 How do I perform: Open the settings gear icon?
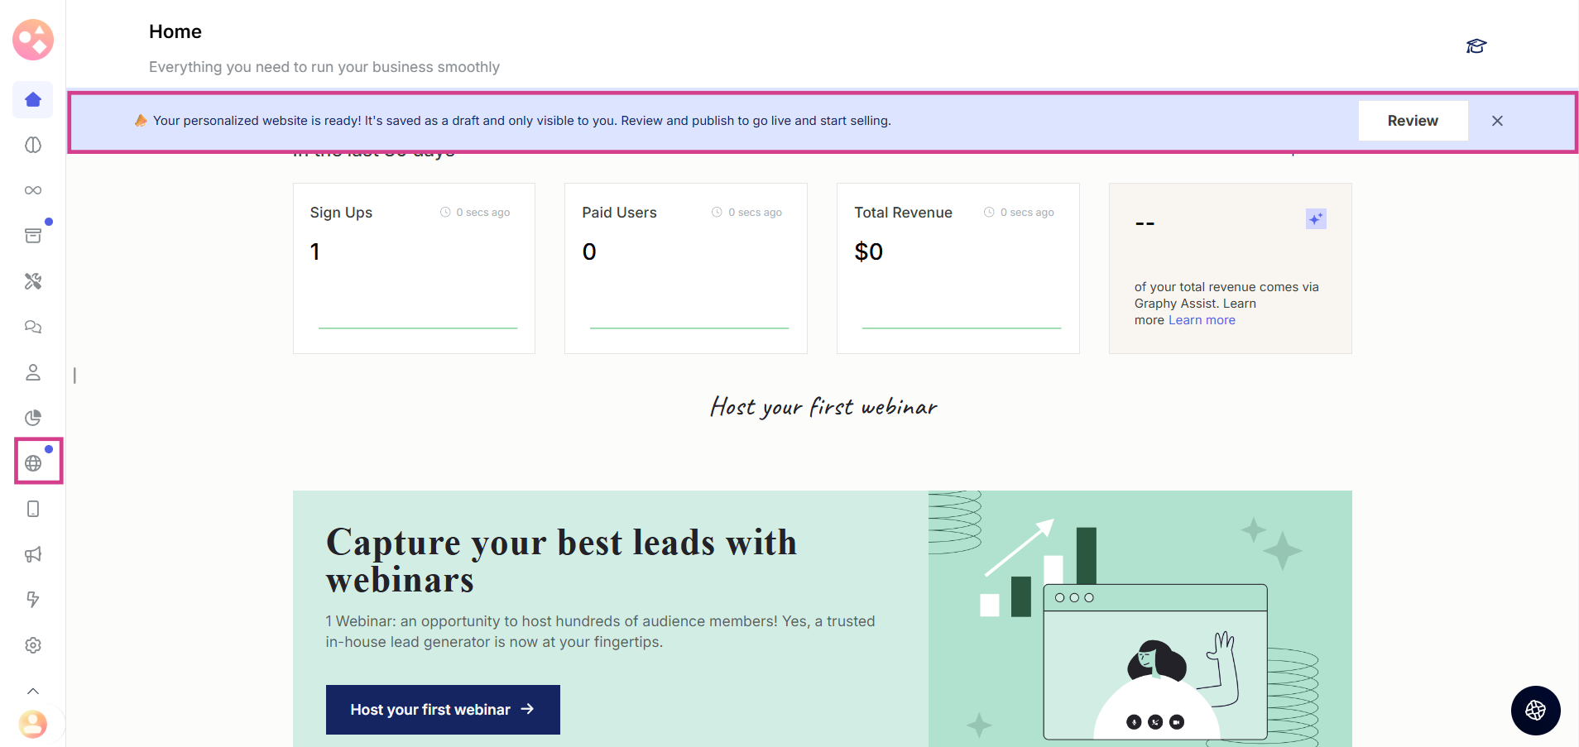point(33,645)
